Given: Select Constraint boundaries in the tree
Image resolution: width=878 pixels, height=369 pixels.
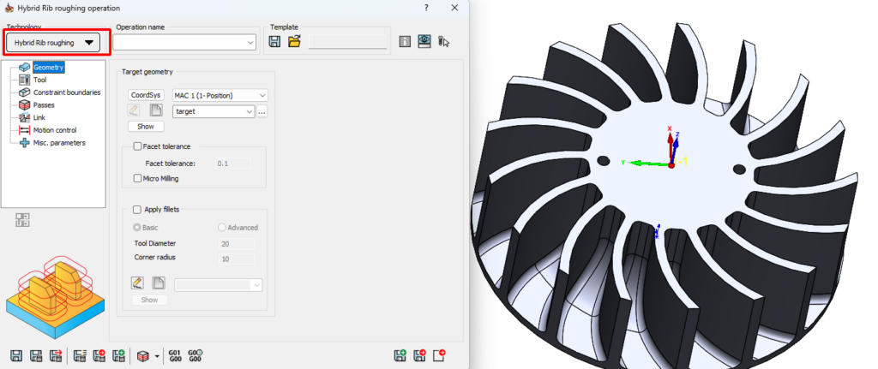Looking at the screenshot, I should 66,92.
